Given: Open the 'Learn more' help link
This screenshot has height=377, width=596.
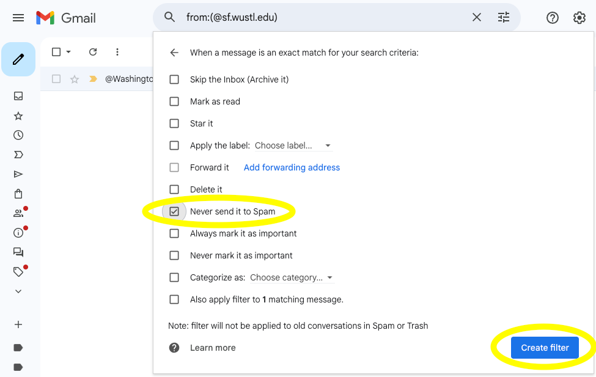Looking at the screenshot, I should [213, 348].
